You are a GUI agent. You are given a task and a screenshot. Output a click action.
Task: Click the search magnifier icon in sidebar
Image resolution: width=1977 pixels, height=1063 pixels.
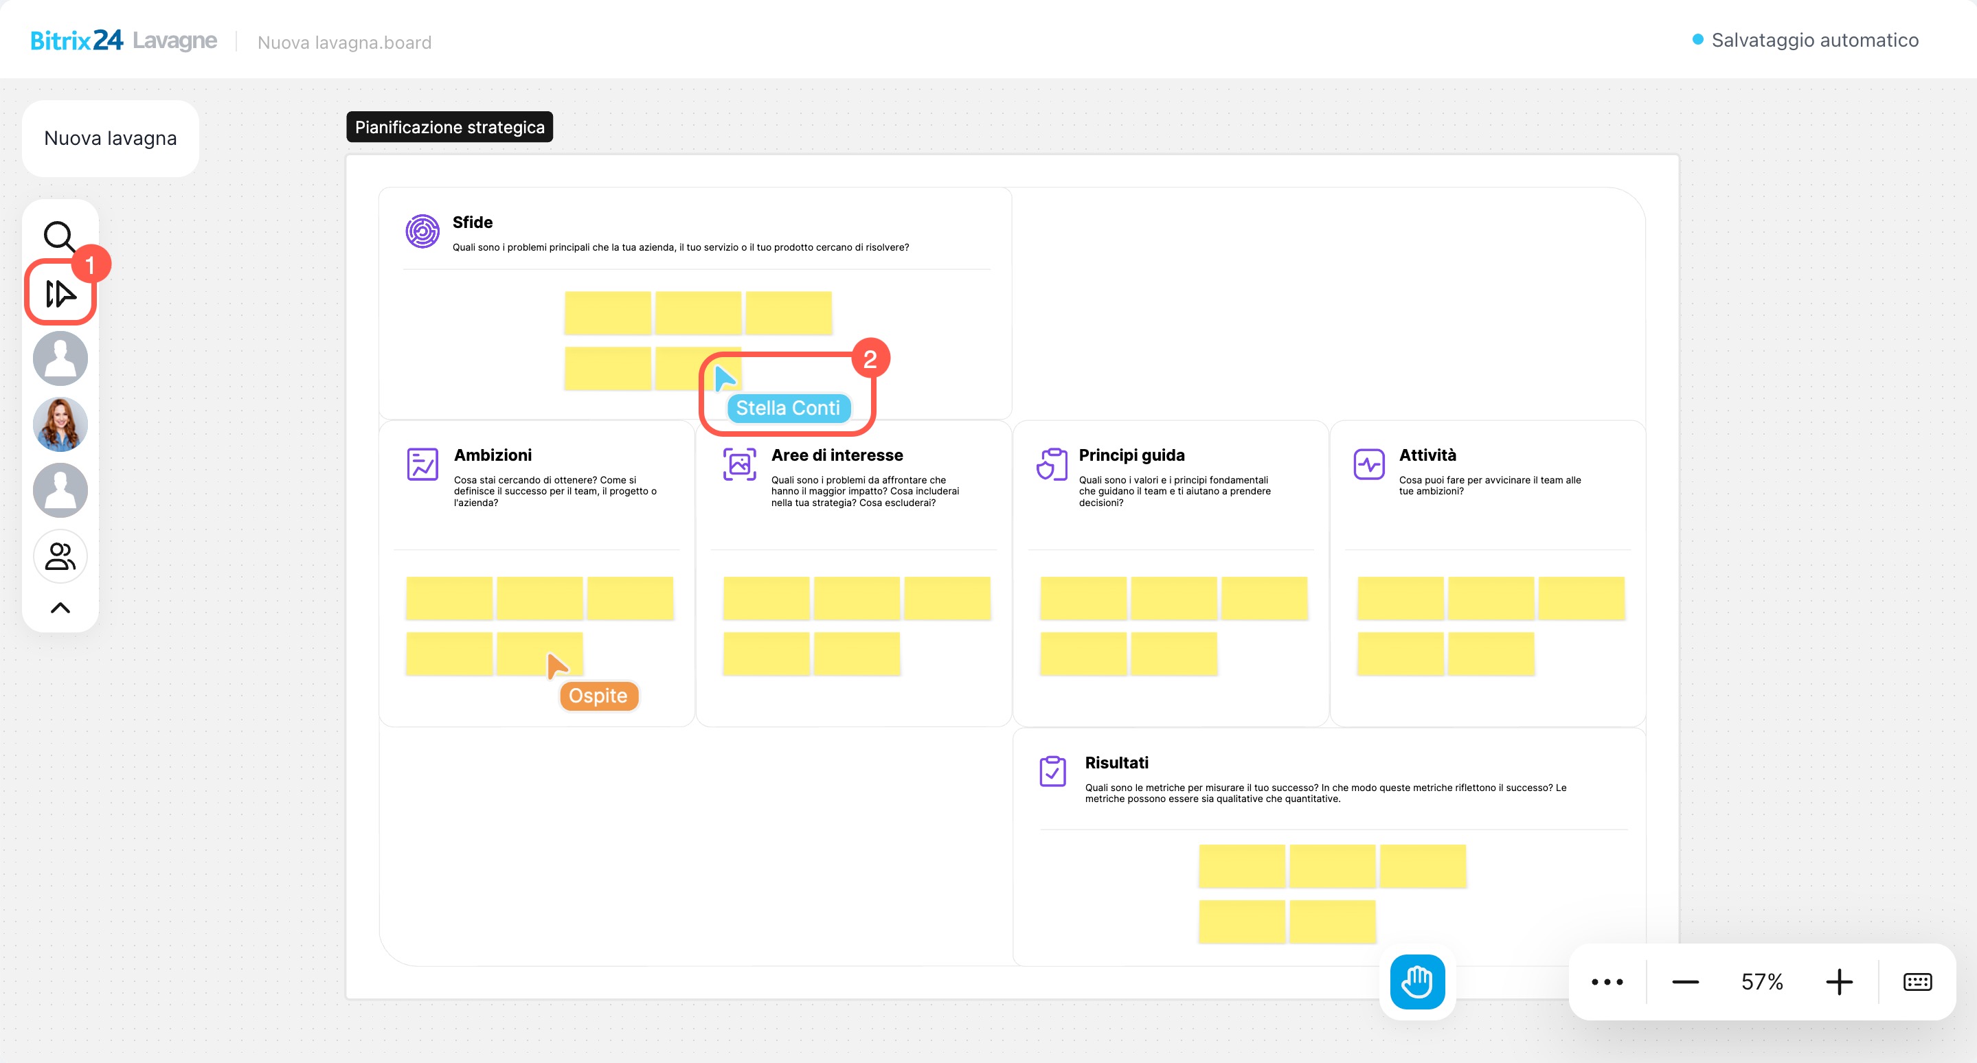click(x=59, y=236)
